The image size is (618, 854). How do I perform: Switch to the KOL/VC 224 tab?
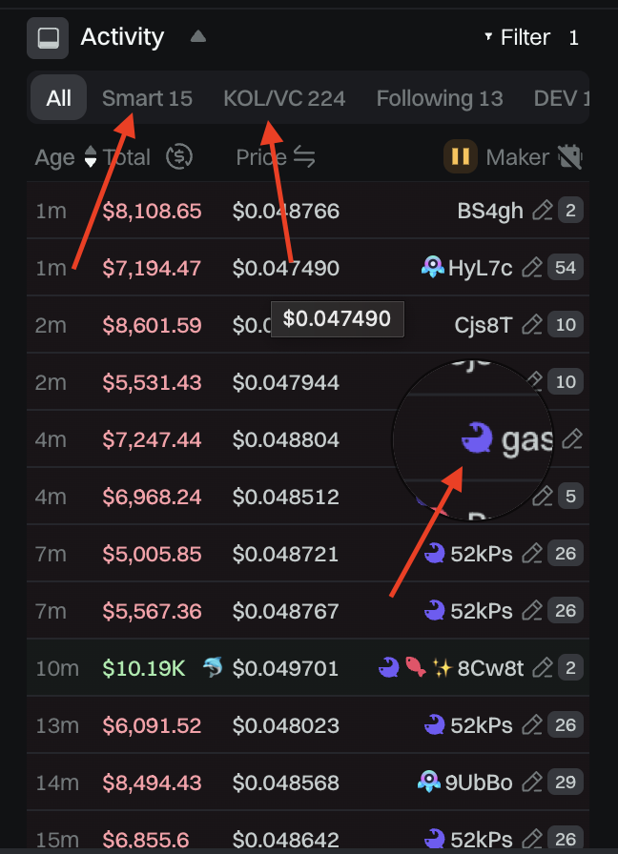(284, 98)
